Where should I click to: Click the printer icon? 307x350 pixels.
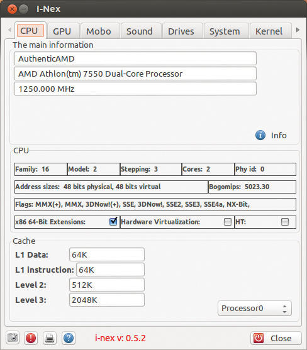pos(49,337)
